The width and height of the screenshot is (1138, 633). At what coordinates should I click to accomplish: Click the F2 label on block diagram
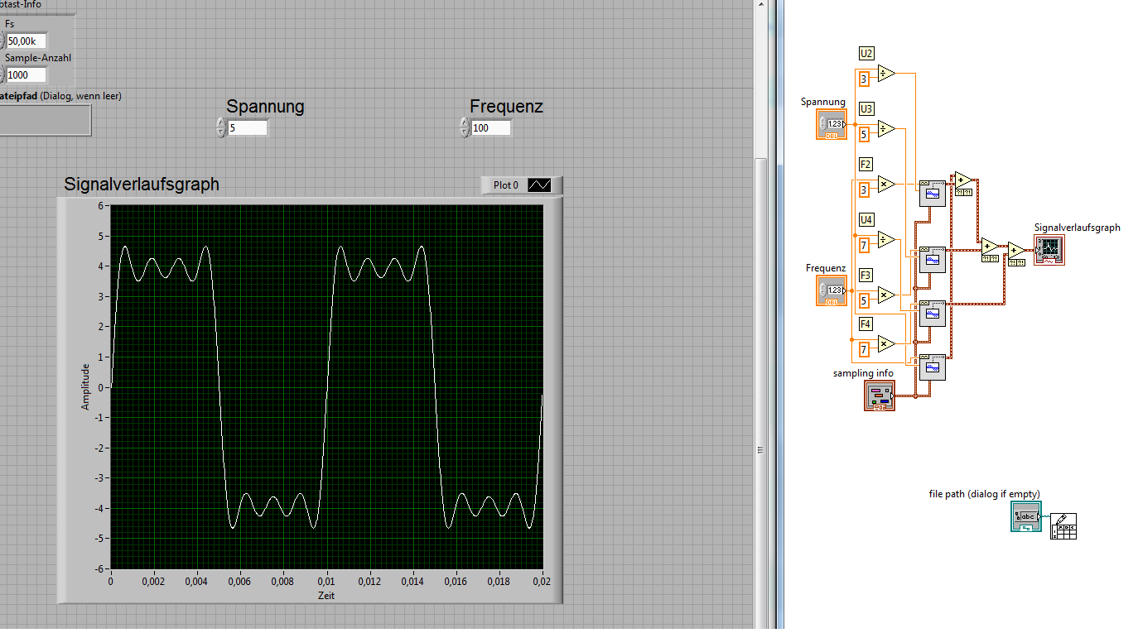click(x=866, y=165)
